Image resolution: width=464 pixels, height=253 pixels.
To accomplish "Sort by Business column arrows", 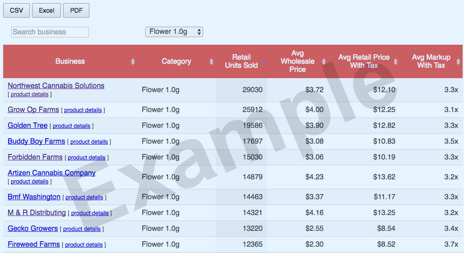I will point(133,61).
